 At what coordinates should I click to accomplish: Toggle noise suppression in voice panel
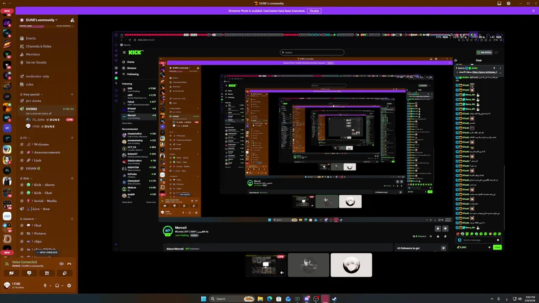coord(61,264)
